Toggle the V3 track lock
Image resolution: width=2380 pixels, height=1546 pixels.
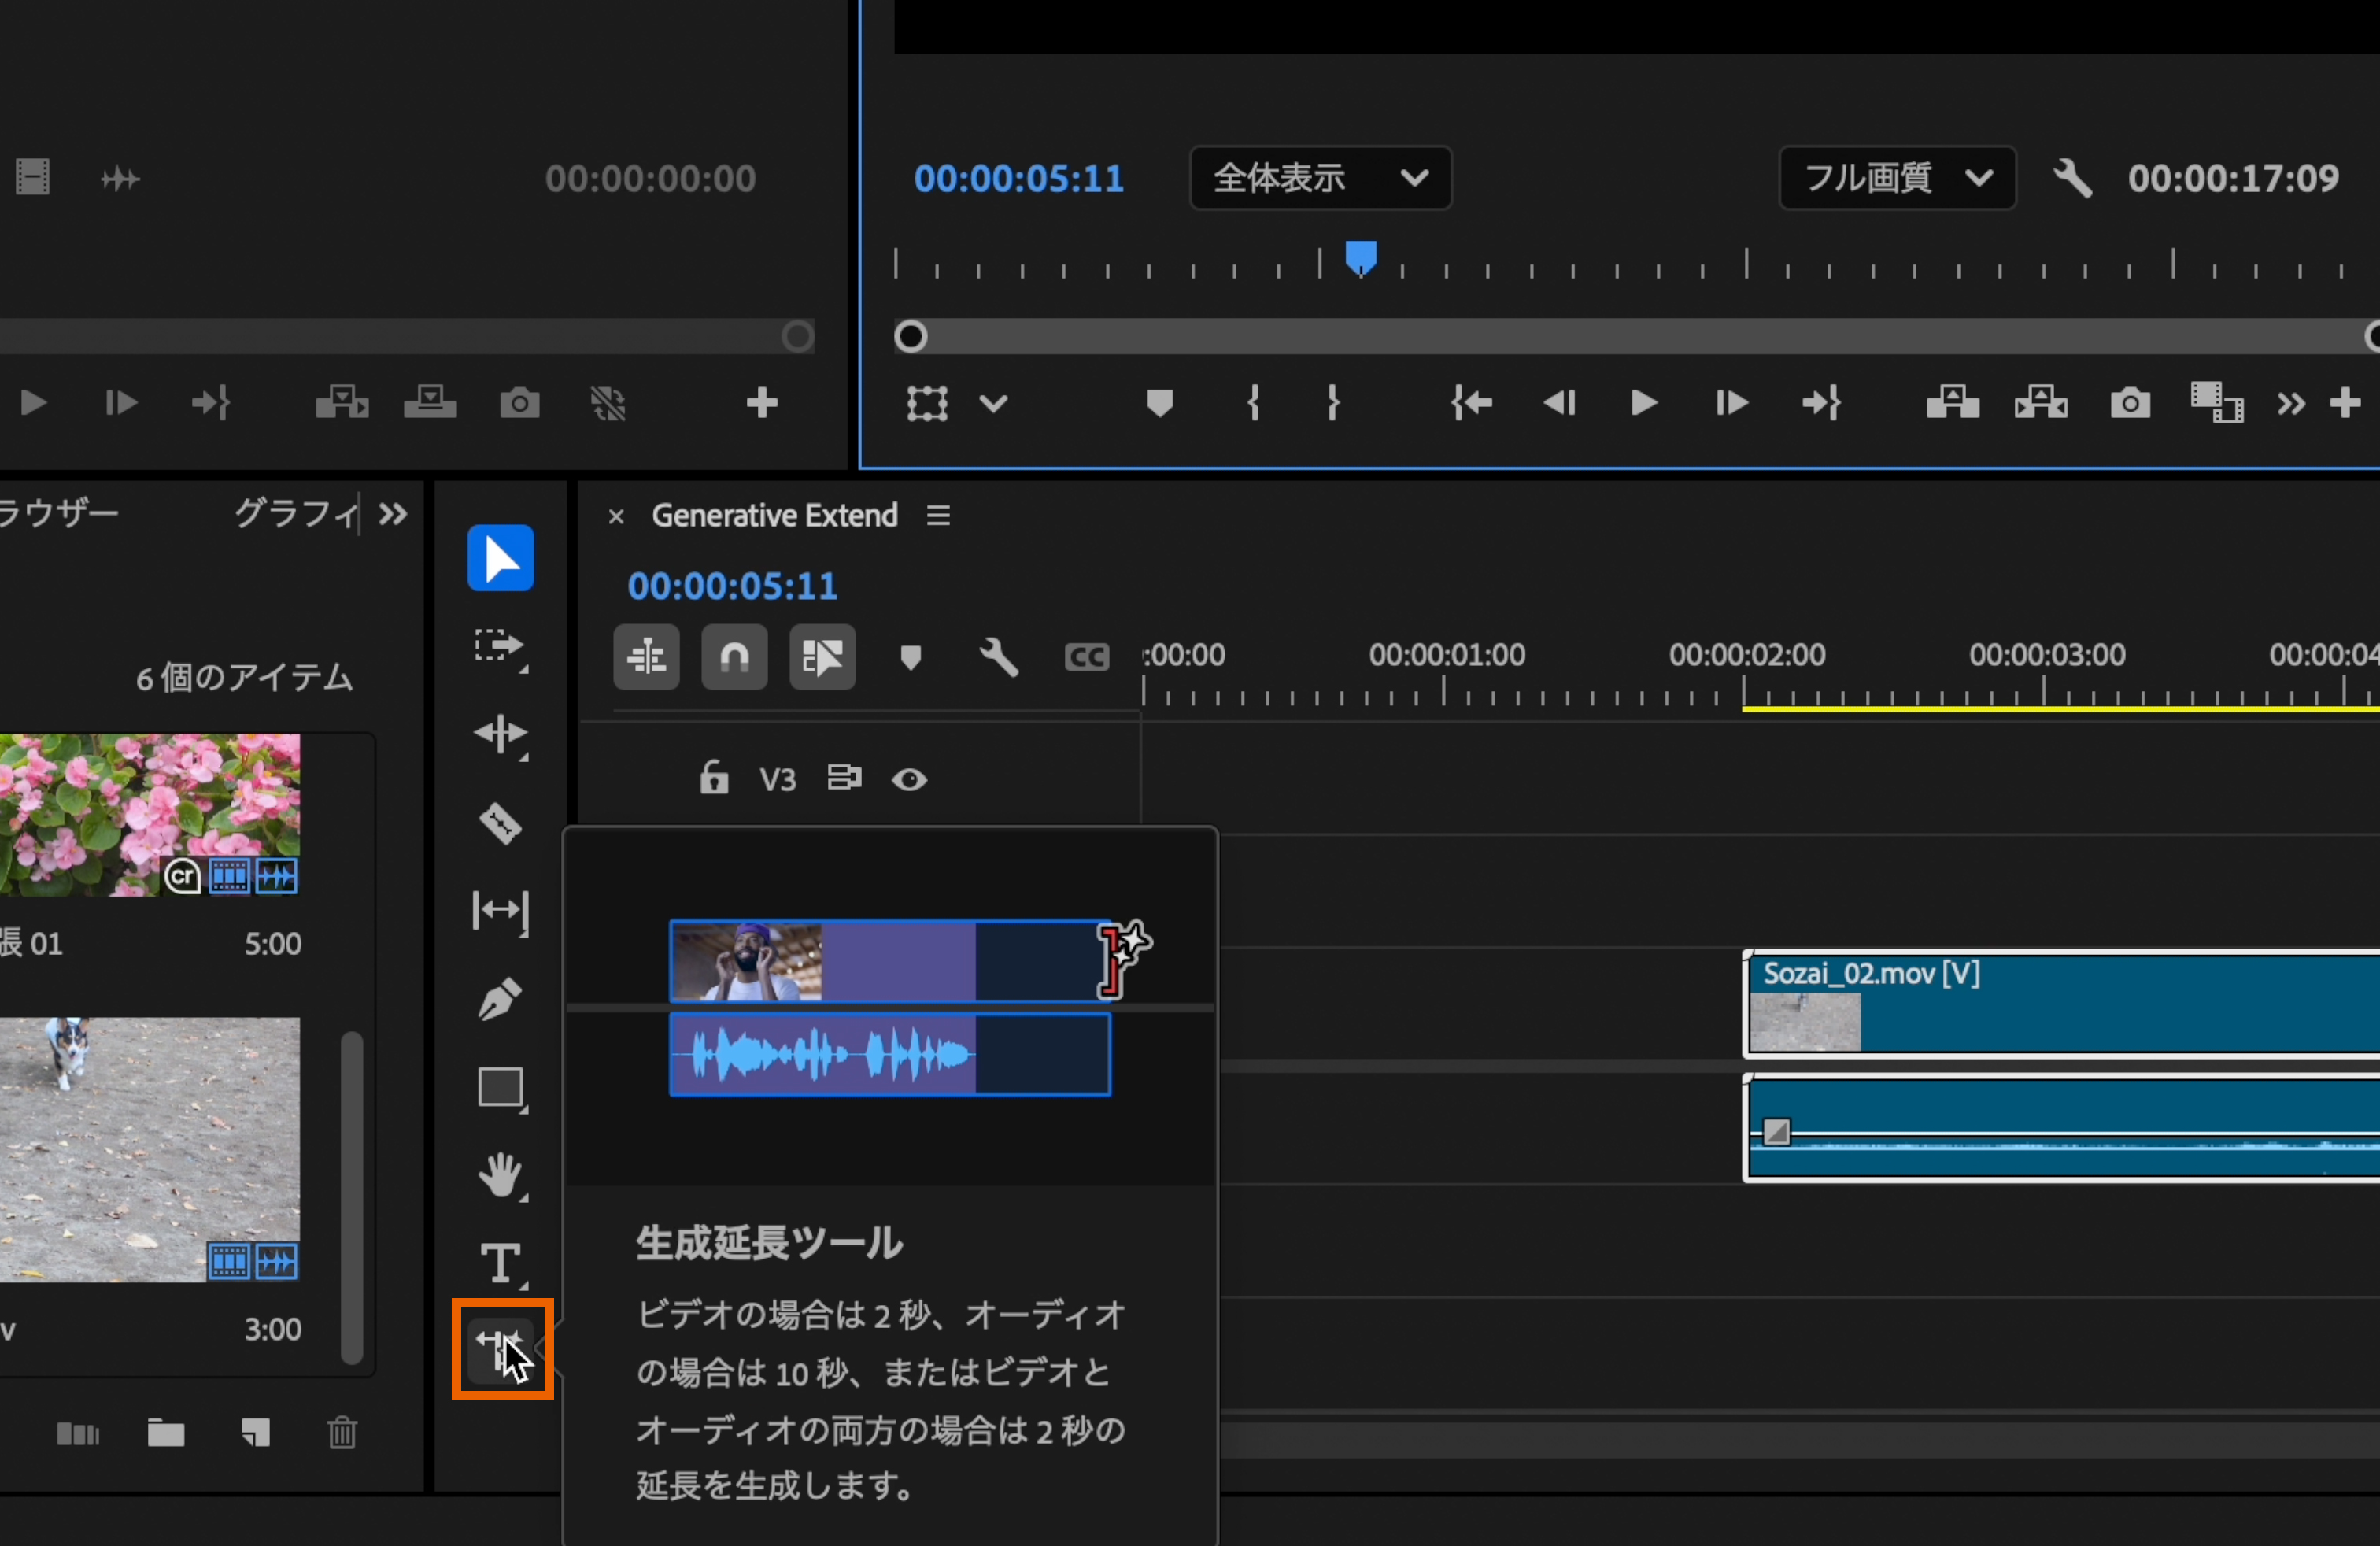click(713, 778)
